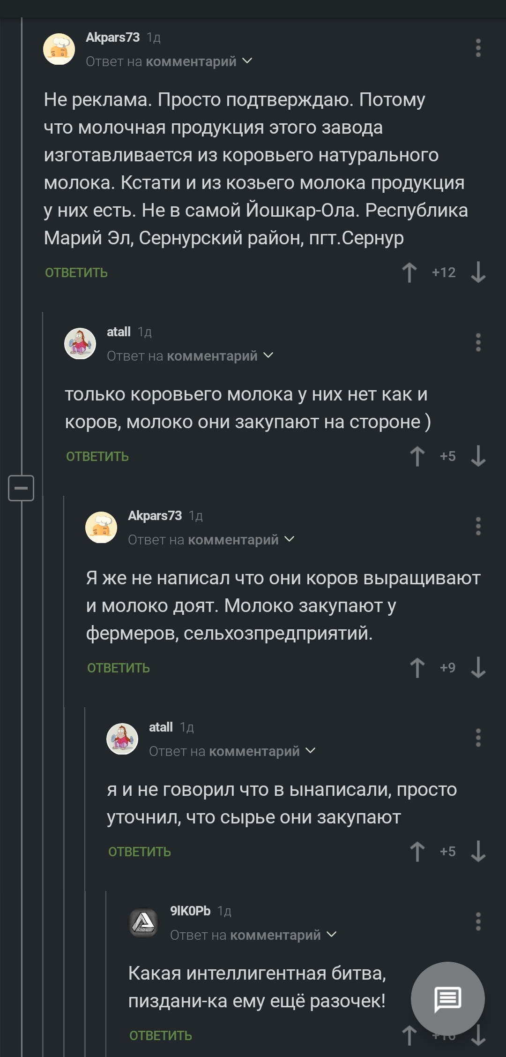Image resolution: width=506 pixels, height=1057 pixels.
Task: Open three-dot menu on 9IKOPb's comment
Action: pos(478,921)
